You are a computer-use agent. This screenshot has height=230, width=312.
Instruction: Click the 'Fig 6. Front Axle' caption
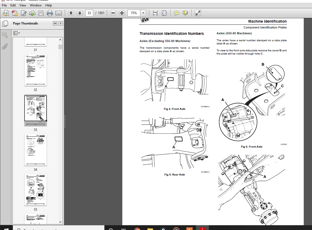[252, 147]
